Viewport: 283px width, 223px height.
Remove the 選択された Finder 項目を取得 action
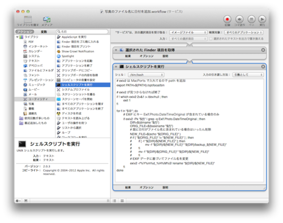click(263, 50)
